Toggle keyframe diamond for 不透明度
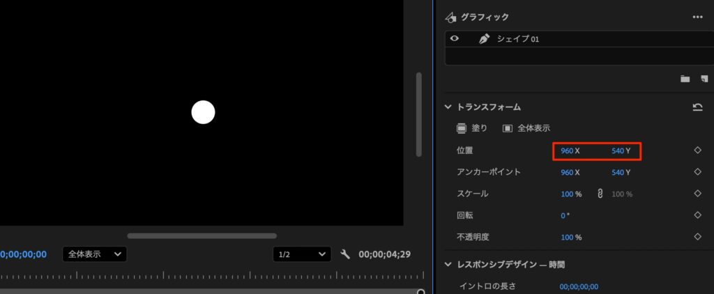This screenshot has height=294, width=714. [x=697, y=237]
